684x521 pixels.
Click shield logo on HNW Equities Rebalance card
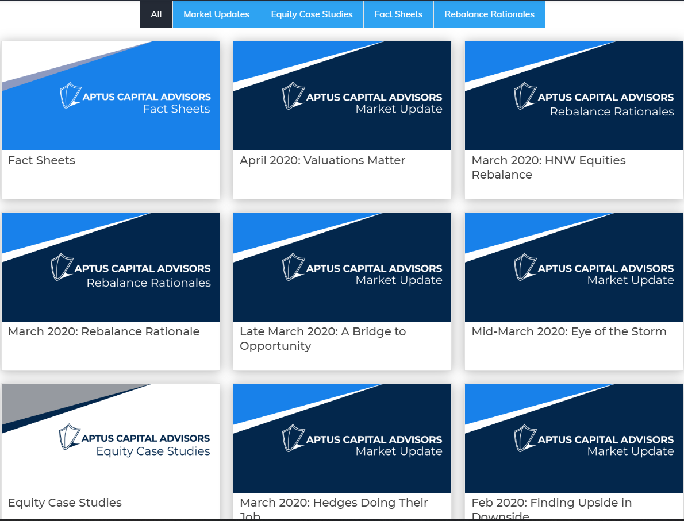click(525, 96)
